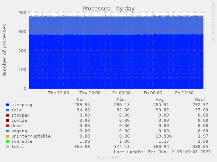
Task: Click total average value 380.94
Action: pyautogui.click(x=161, y=147)
